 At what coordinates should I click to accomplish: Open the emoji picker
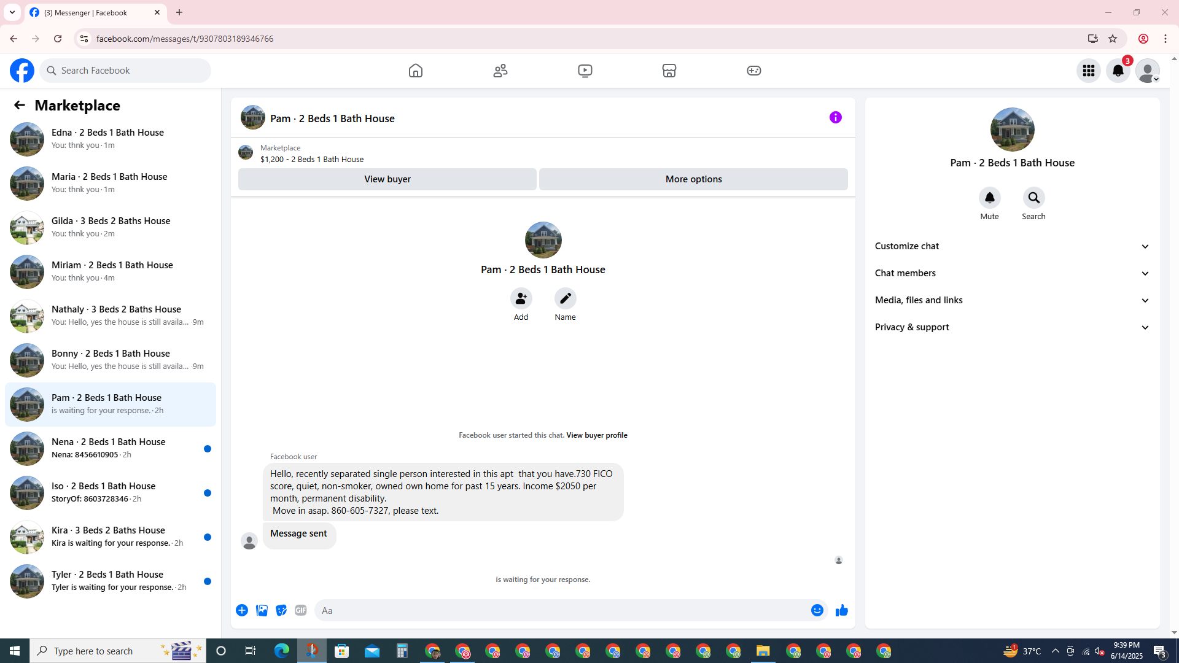817,610
